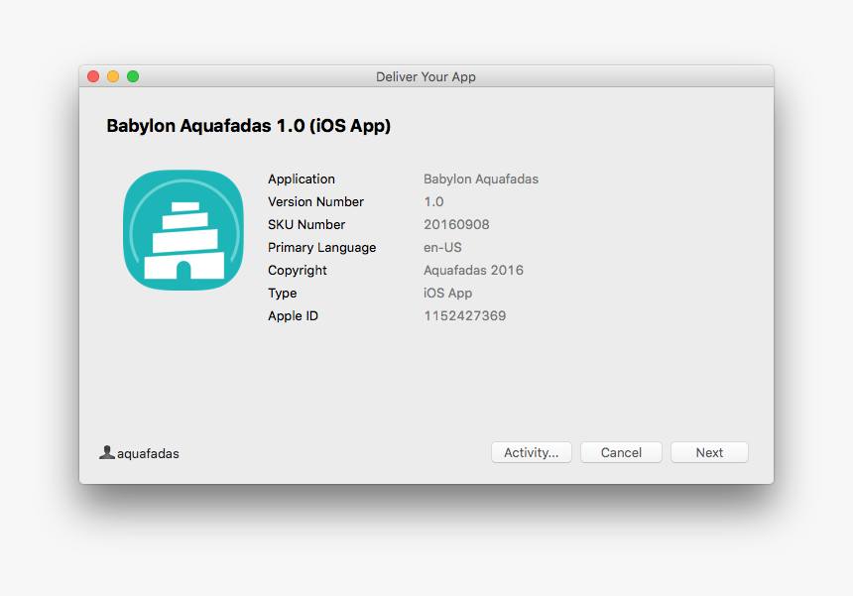853x596 pixels.
Task: Click the yellow minimize traffic light
Action: point(112,75)
